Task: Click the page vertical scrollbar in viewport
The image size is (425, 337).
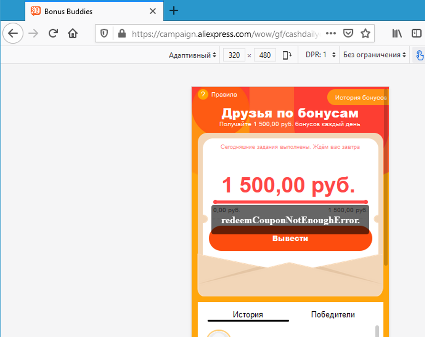Action: pos(386,177)
